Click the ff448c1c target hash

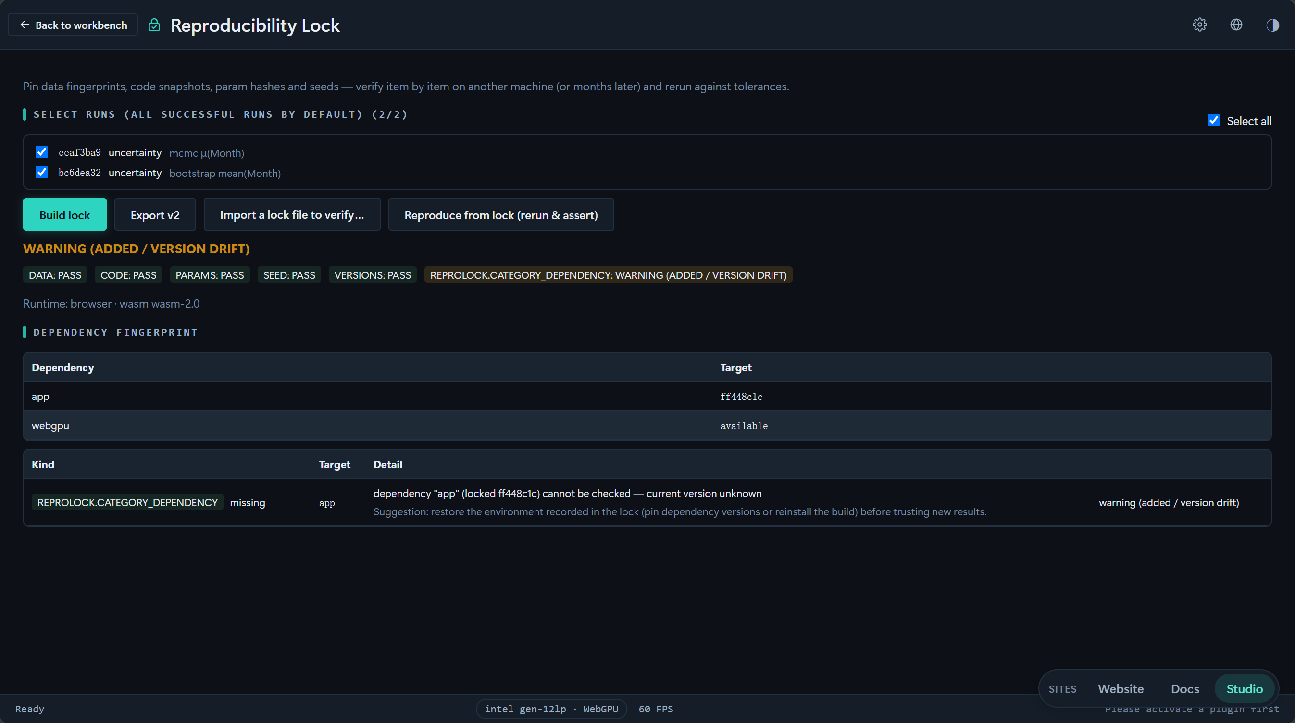pyautogui.click(x=741, y=397)
